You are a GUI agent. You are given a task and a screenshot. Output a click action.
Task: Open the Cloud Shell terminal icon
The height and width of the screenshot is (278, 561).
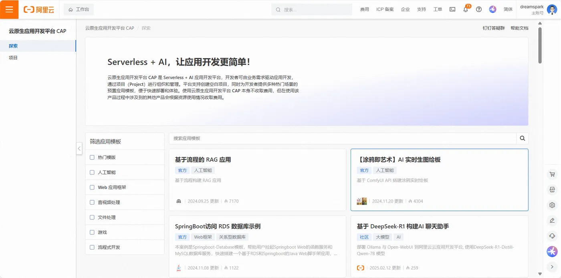[452, 9]
